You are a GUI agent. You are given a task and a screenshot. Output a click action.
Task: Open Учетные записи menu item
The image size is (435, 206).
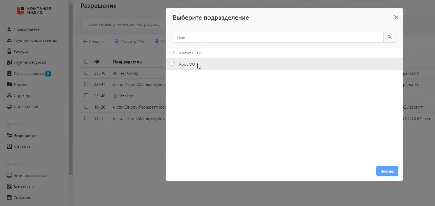(28, 74)
